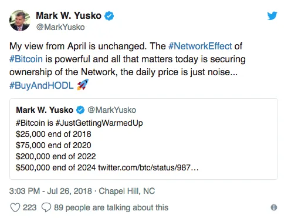Screen dimensions: 288x218
Task: Click the heart like icon
Action: (15, 207)
